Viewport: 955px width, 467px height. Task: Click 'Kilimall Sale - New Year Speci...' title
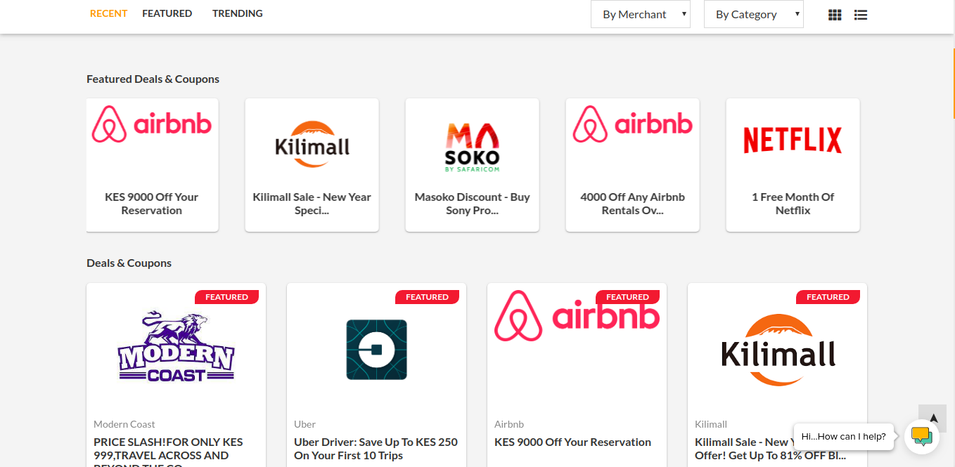312,204
